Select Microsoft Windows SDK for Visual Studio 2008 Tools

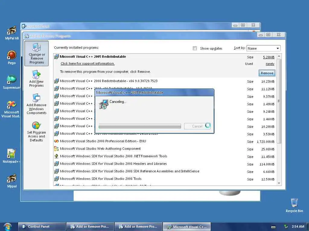pos(165,179)
